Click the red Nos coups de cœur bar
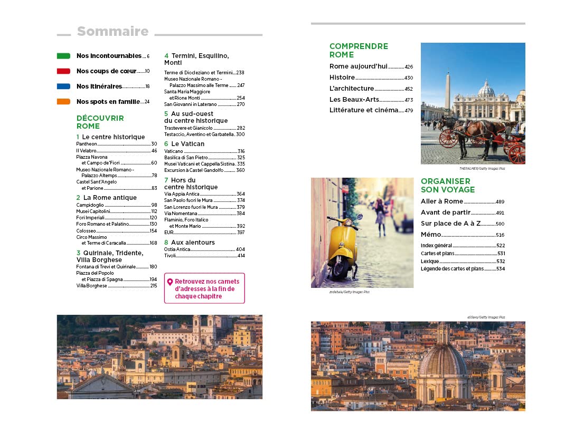Viewport: 584px width, 444px height. pos(63,71)
